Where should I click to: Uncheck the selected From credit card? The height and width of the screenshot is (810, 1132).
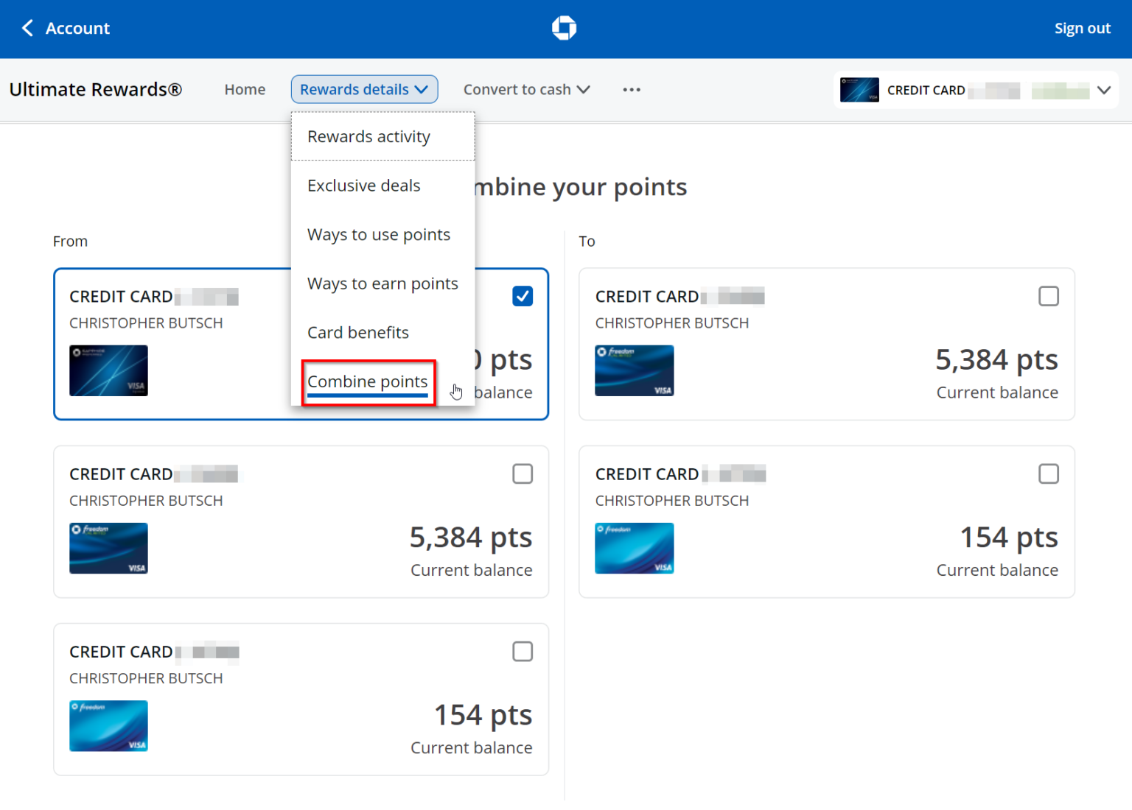click(523, 296)
